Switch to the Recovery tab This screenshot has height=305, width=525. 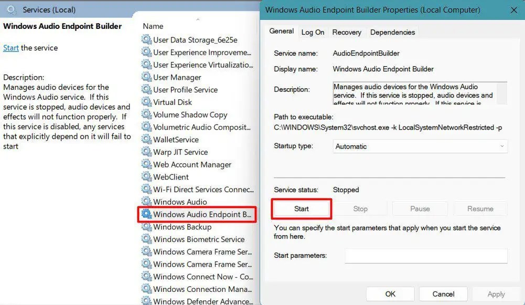(x=347, y=32)
